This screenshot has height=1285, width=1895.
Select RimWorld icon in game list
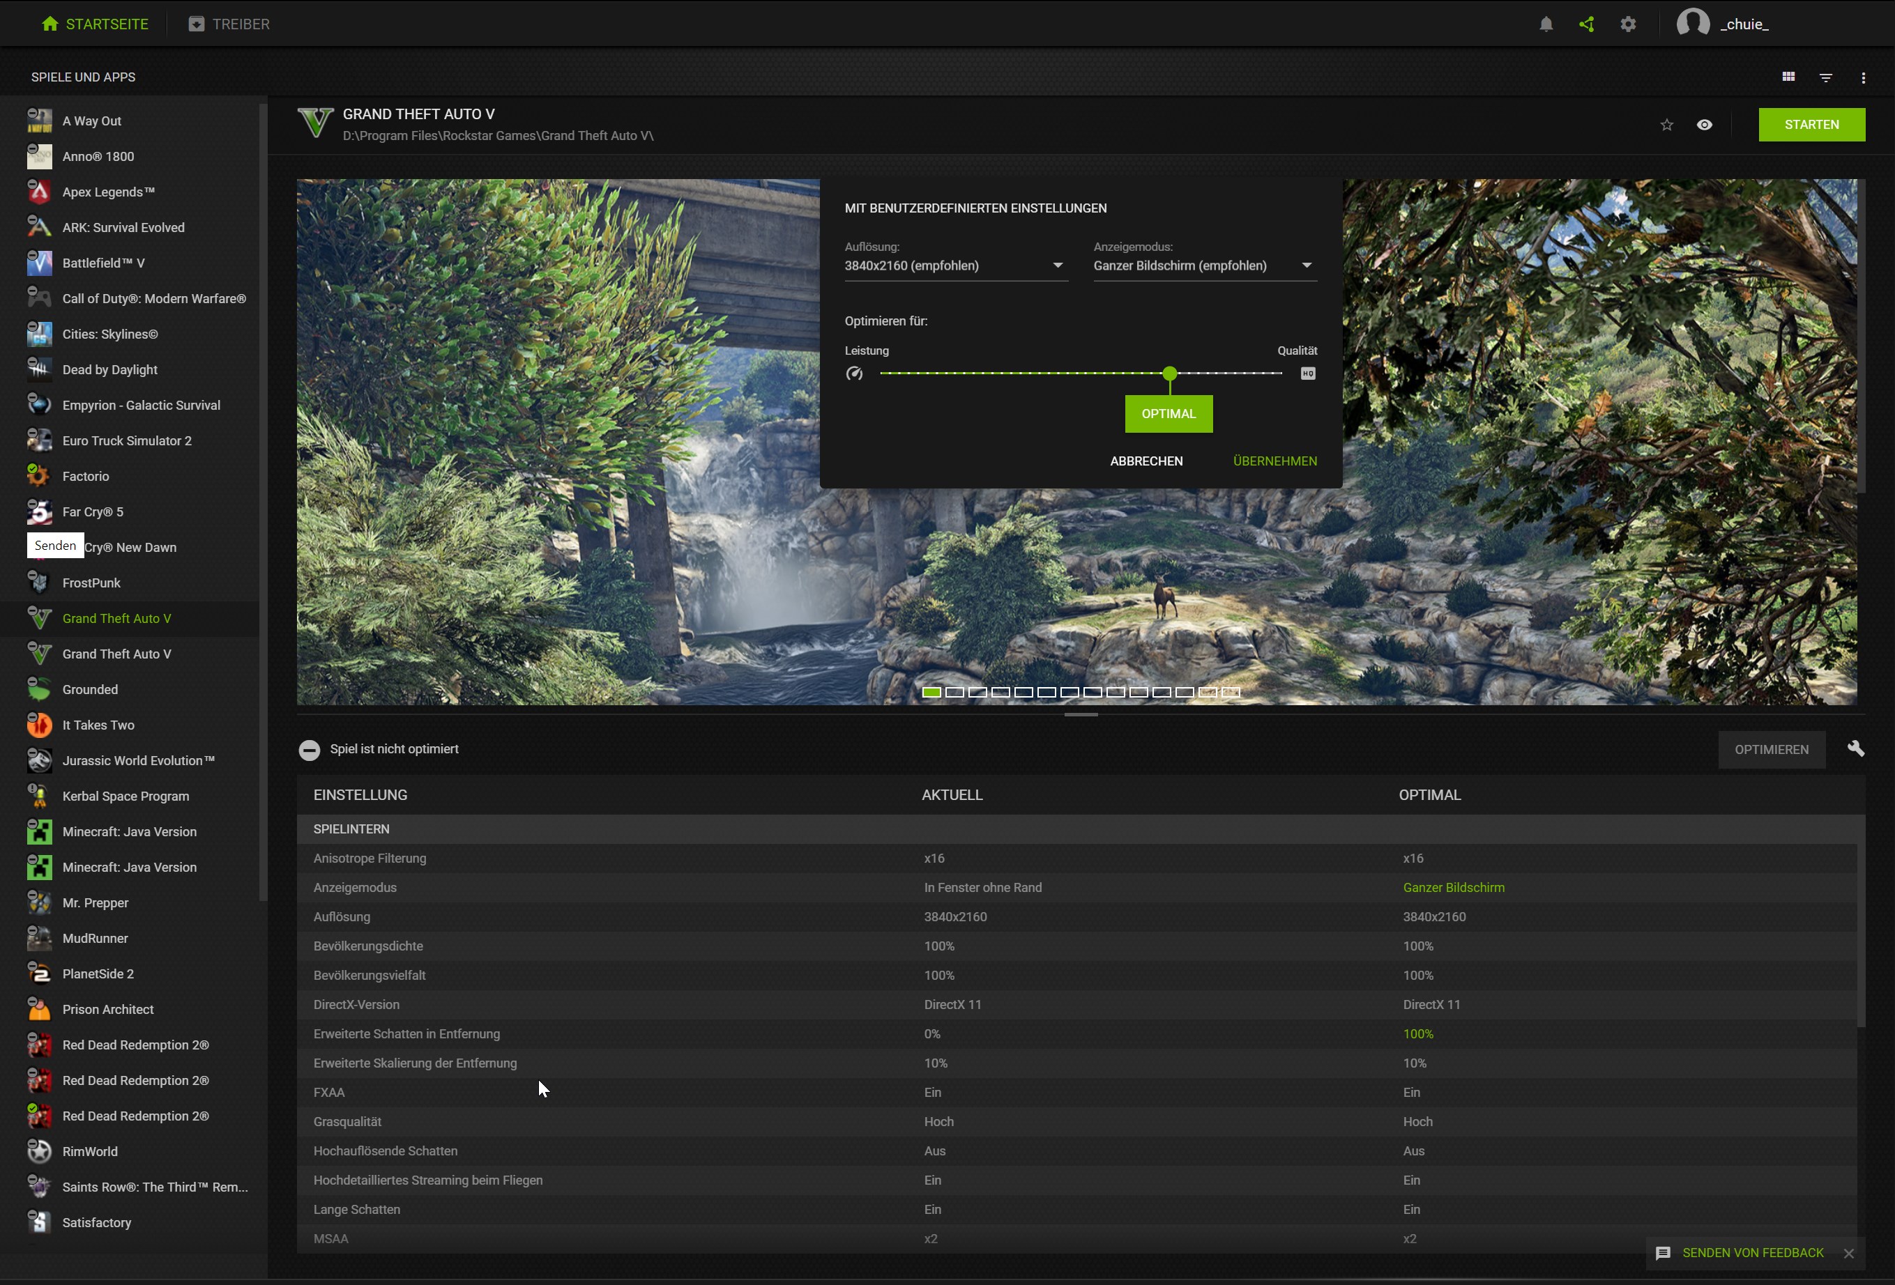[39, 1151]
